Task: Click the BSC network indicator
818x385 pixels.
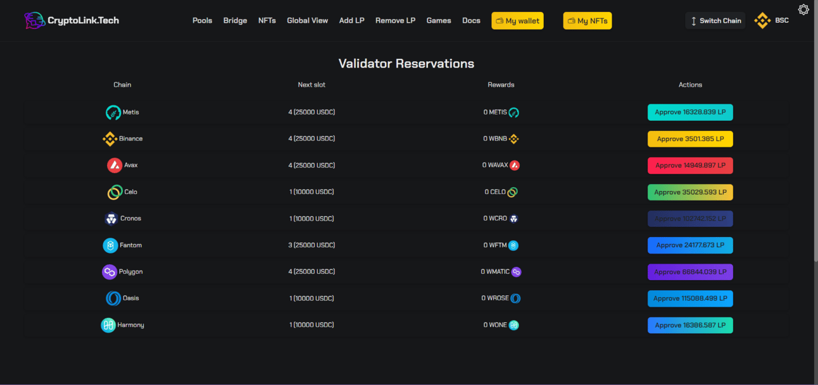Action: [772, 20]
